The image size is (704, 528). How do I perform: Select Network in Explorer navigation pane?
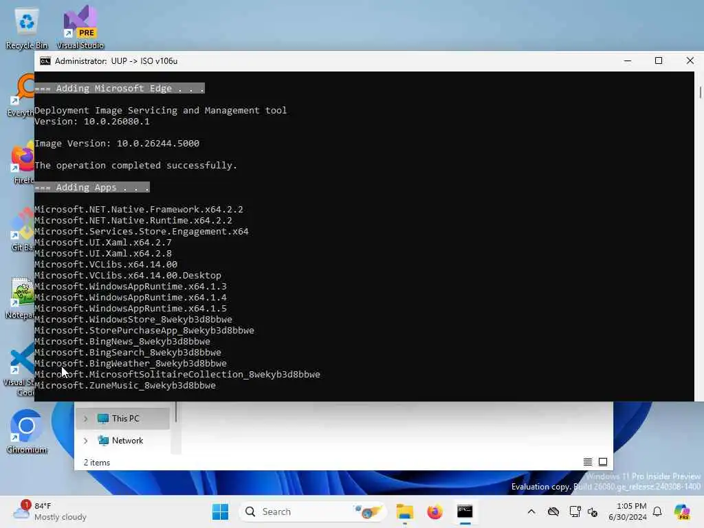click(x=123, y=441)
